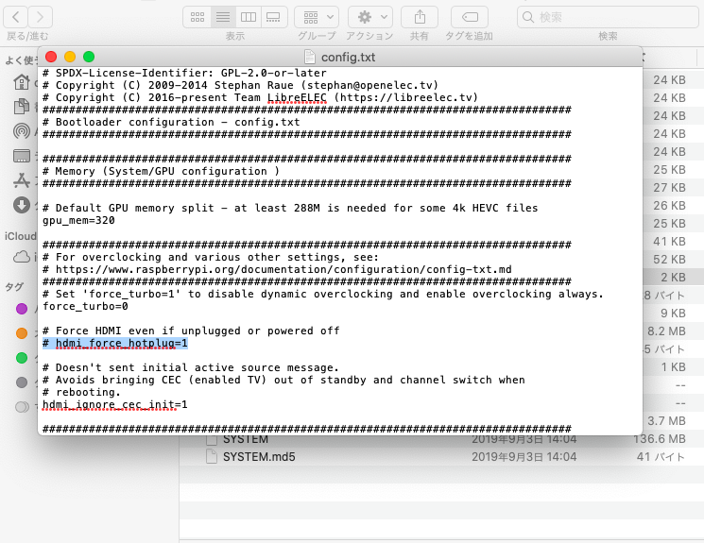Go back in Finder window

(x=16, y=17)
